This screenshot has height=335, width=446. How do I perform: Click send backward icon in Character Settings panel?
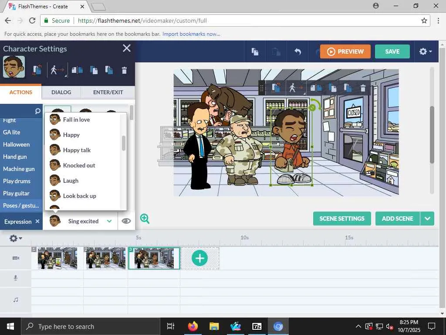pos(109,70)
